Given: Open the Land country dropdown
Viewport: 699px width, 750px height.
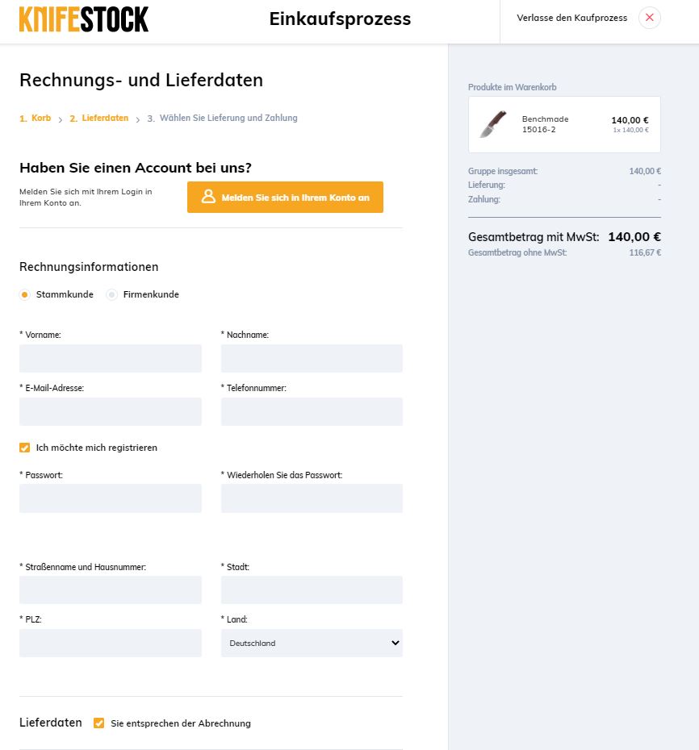Looking at the screenshot, I should click(x=312, y=643).
